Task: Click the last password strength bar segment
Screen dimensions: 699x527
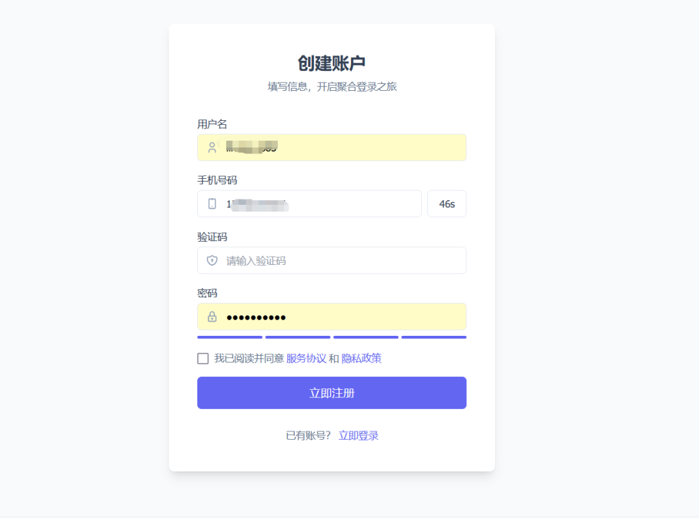Action: click(433, 337)
